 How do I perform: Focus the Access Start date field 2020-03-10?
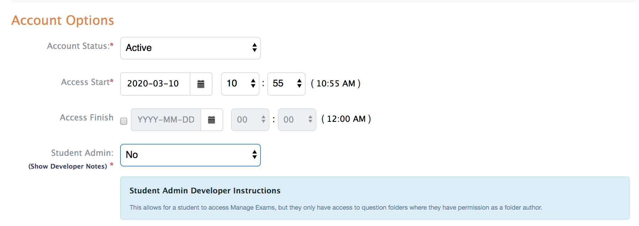[155, 84]
